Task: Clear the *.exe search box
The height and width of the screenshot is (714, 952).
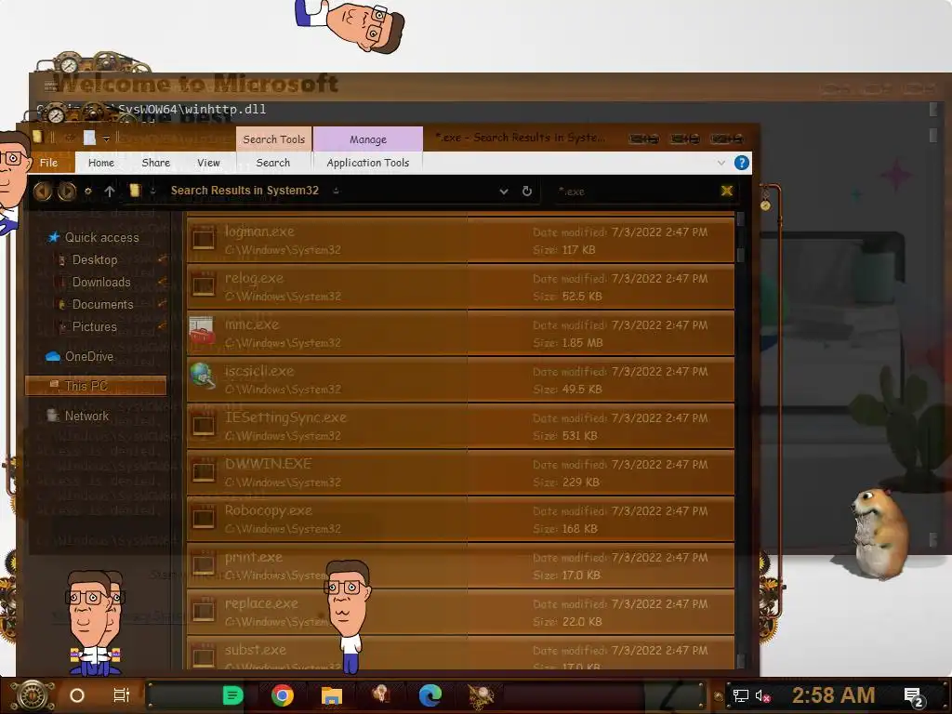Action: [x=726, y=192]
